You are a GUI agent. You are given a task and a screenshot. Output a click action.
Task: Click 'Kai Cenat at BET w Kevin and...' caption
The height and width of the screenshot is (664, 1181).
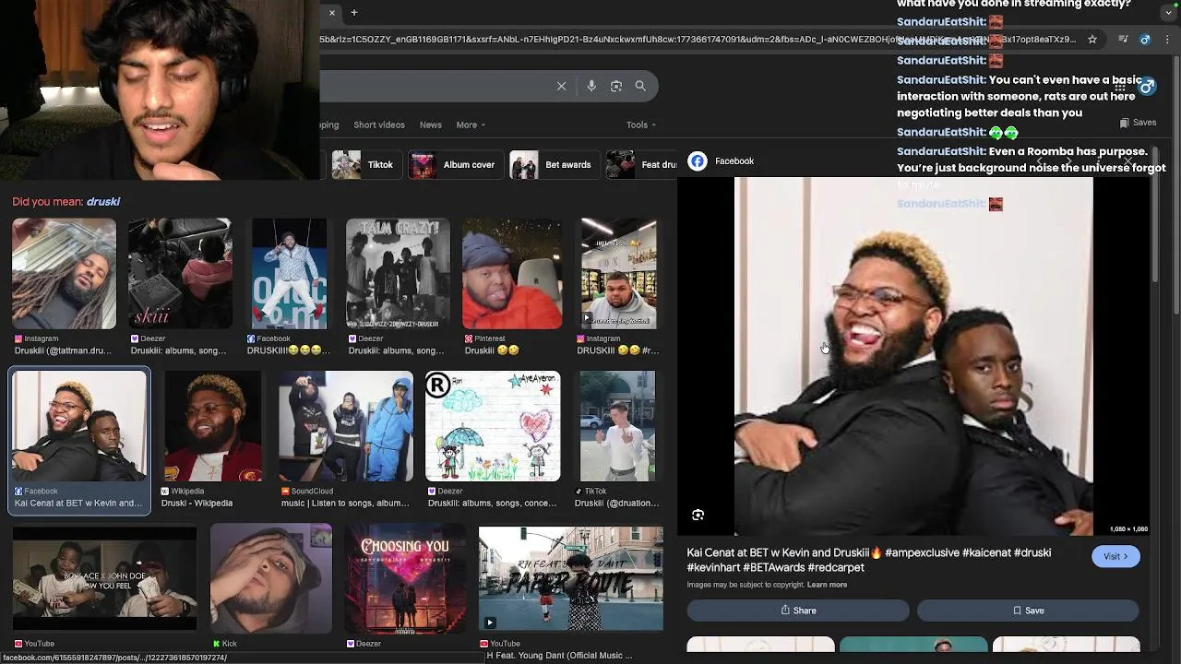coord(78,504)
